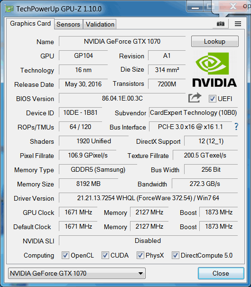Click the Driver Version field
The image size is (251, 287).
[148, 198]
